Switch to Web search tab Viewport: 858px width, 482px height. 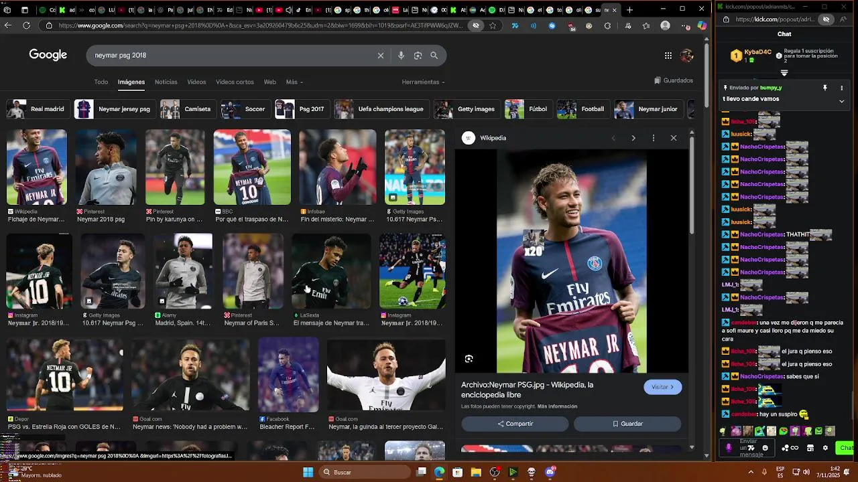[x=269, y=82]
